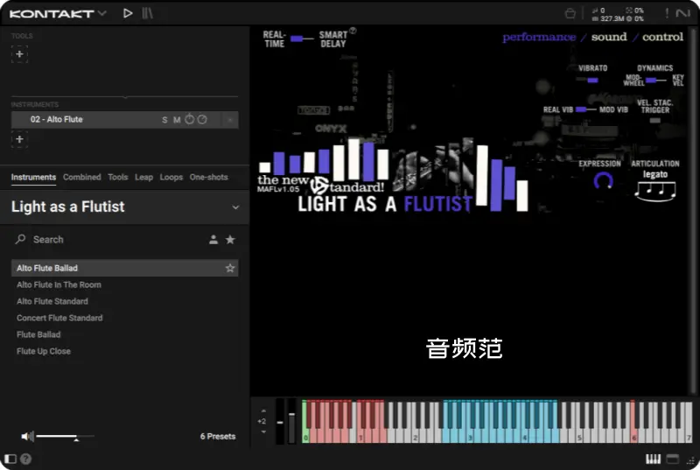Switch to the Instruments browser tab
The width and height of the screenshot is (700, 470).
[33, 177]
